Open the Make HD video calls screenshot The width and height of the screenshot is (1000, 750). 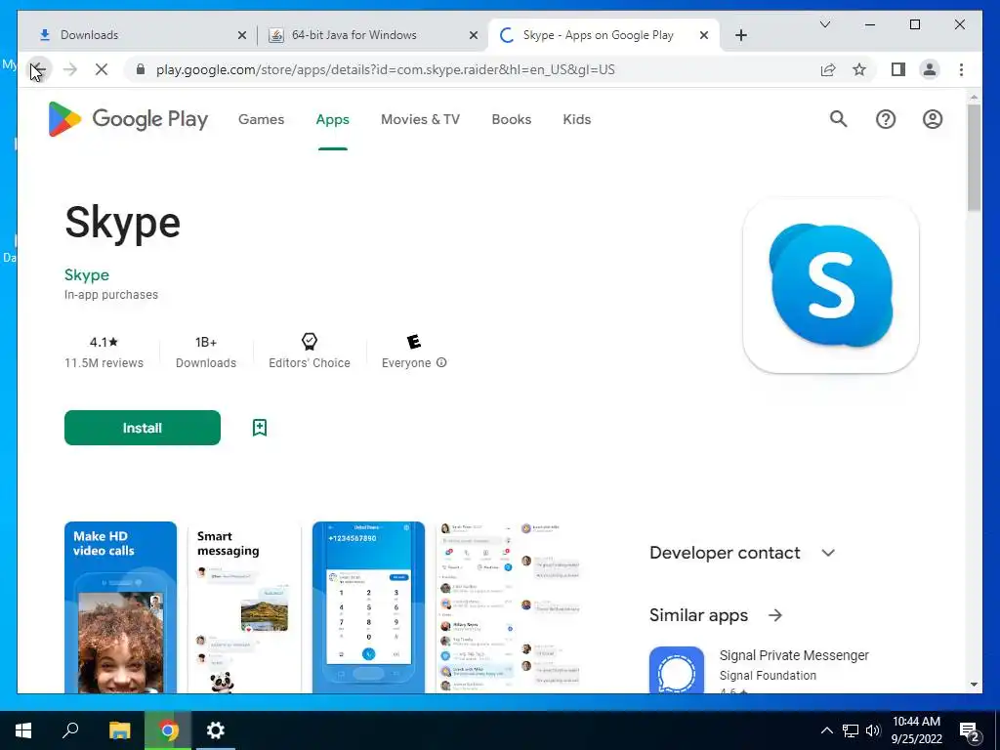point(120,607)
